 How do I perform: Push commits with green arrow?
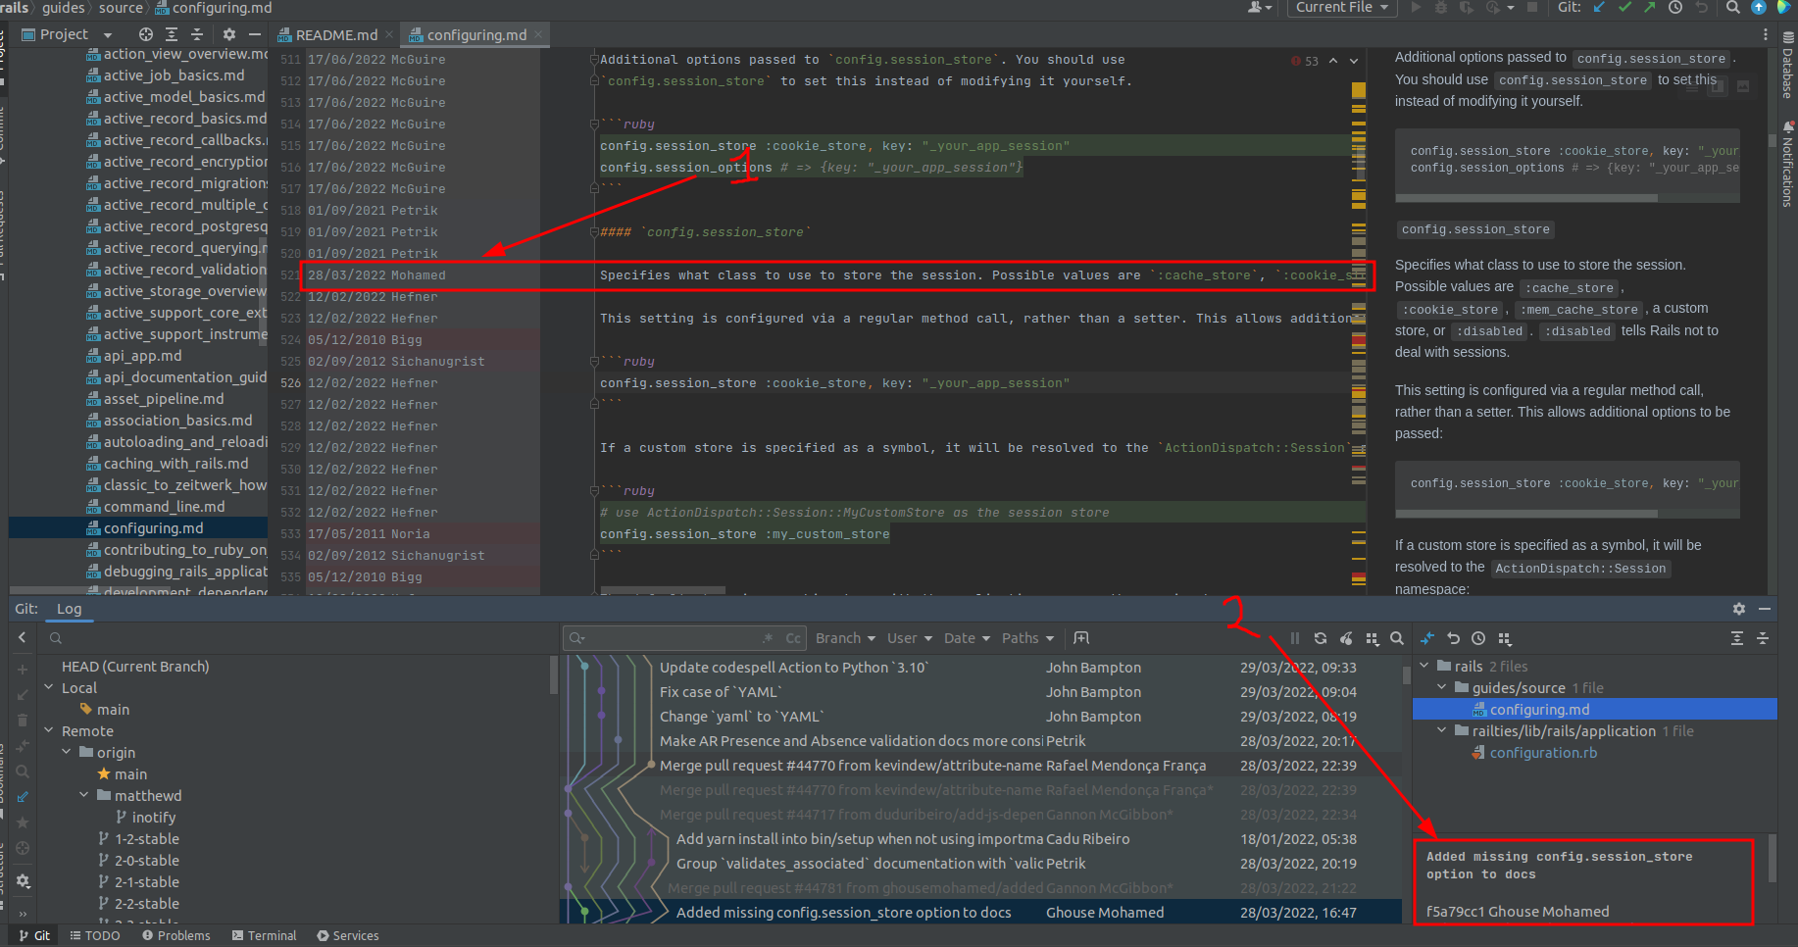[x=1650, y=7]
